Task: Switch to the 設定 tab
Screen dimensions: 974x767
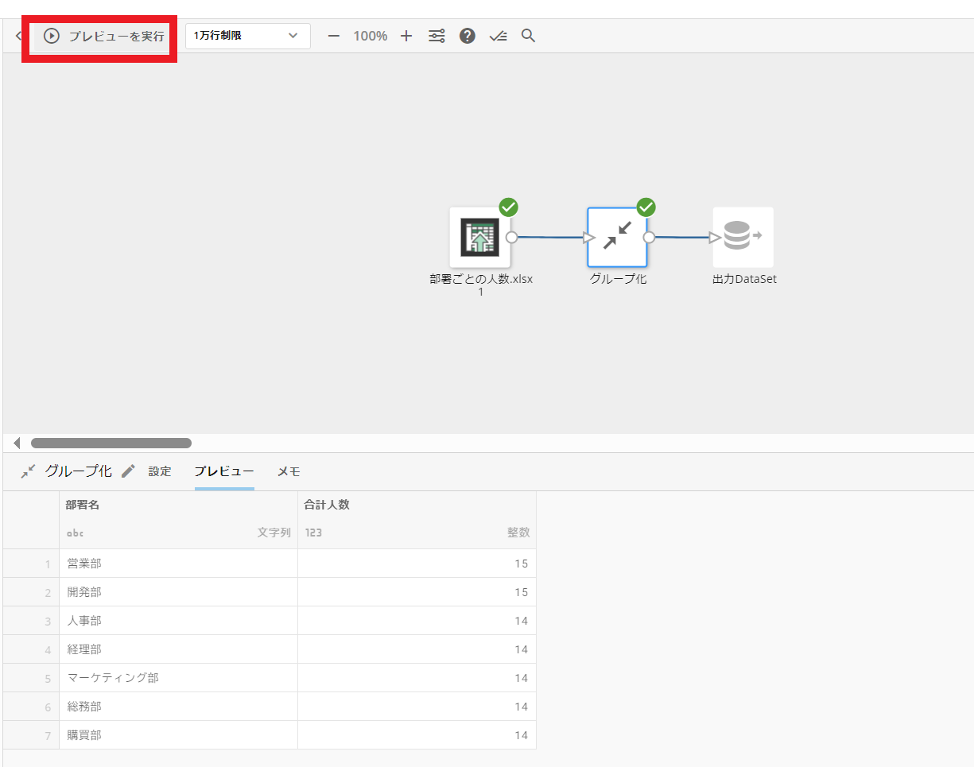Action: (x=160, y=471)
